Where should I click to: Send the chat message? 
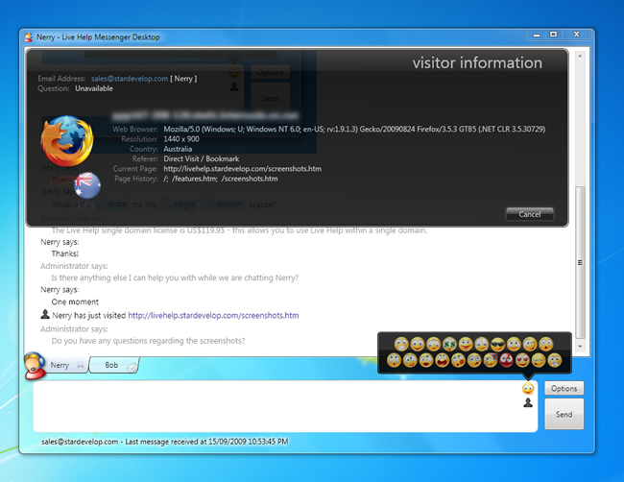564,414
